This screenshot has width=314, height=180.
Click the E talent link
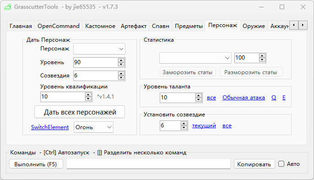[284, 98]
